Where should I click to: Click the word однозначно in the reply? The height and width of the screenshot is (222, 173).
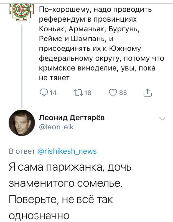click(x=38, y=215)
